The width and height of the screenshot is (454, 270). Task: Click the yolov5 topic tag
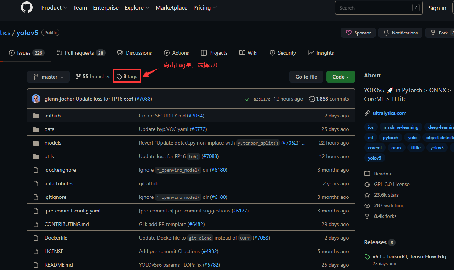pyautogui.click(x=375, y=158)
